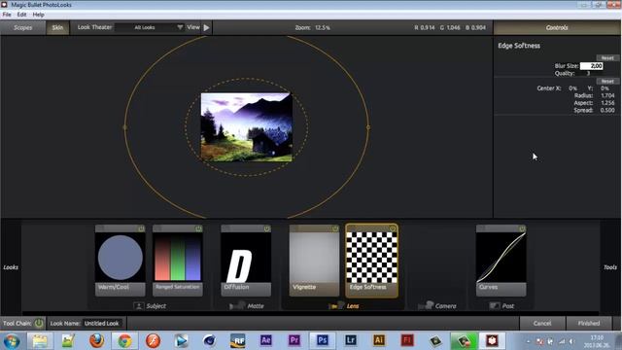Open the File menu
The image size is (622, 350).
tap(7, 15)
